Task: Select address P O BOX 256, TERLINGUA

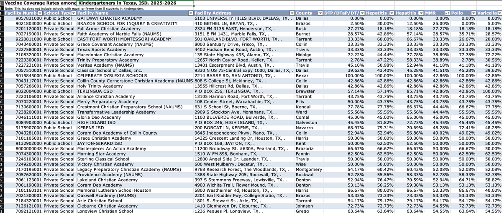Action: point(244,91)
